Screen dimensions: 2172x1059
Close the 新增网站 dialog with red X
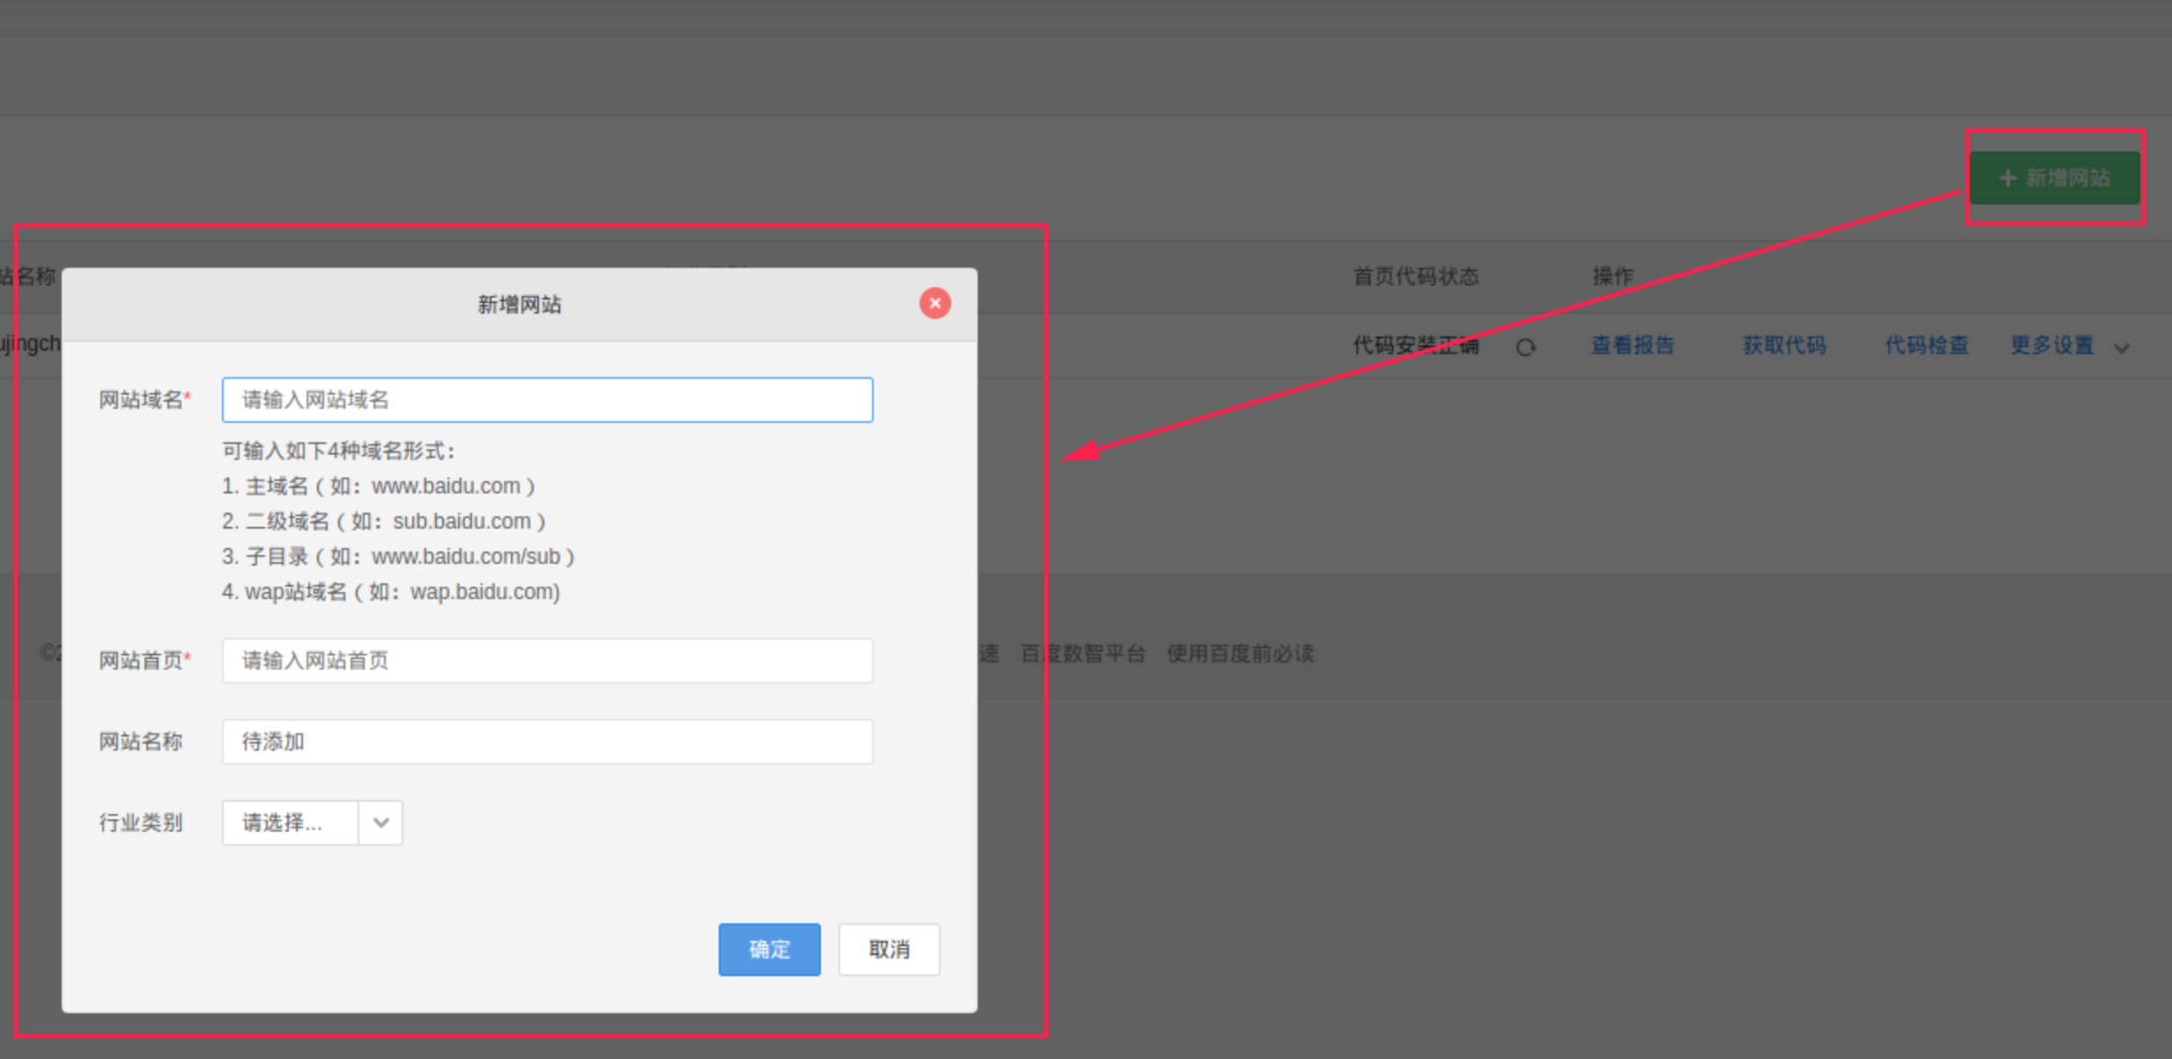coord(935,303)
